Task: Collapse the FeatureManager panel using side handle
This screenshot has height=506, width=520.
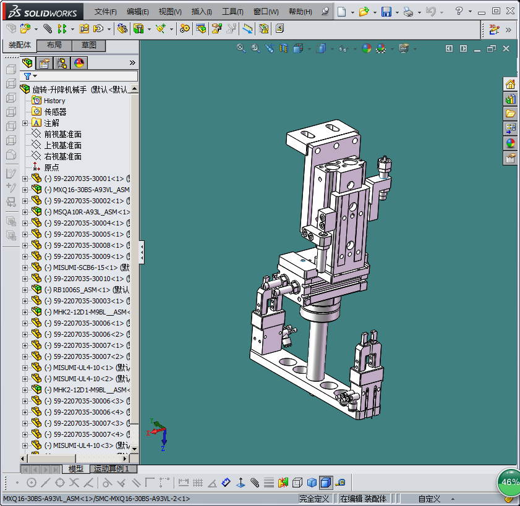Action: tap(142, 252)
